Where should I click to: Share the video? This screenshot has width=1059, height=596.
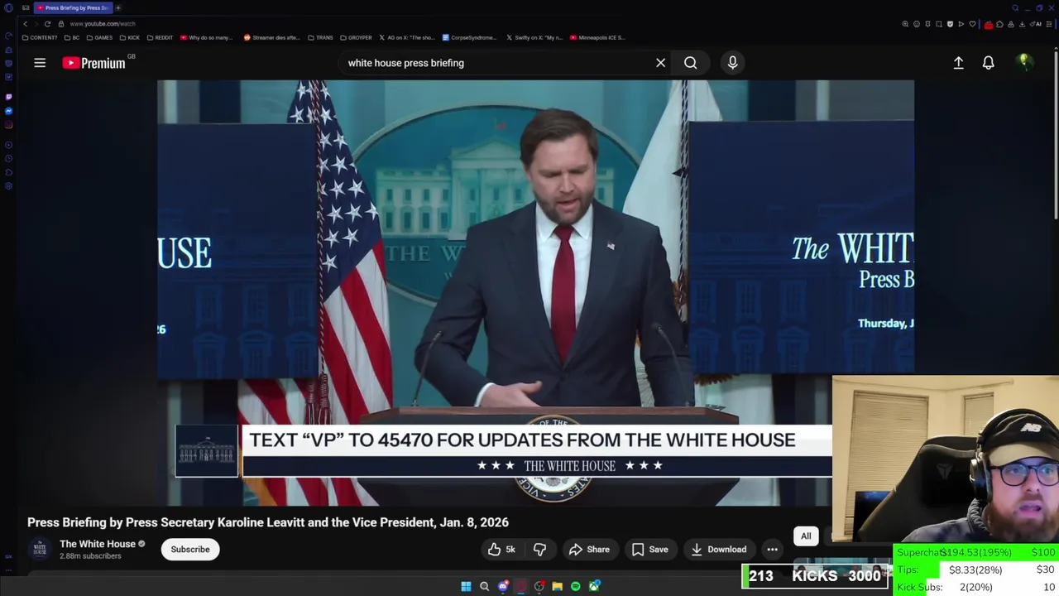(x=589, y=549)
